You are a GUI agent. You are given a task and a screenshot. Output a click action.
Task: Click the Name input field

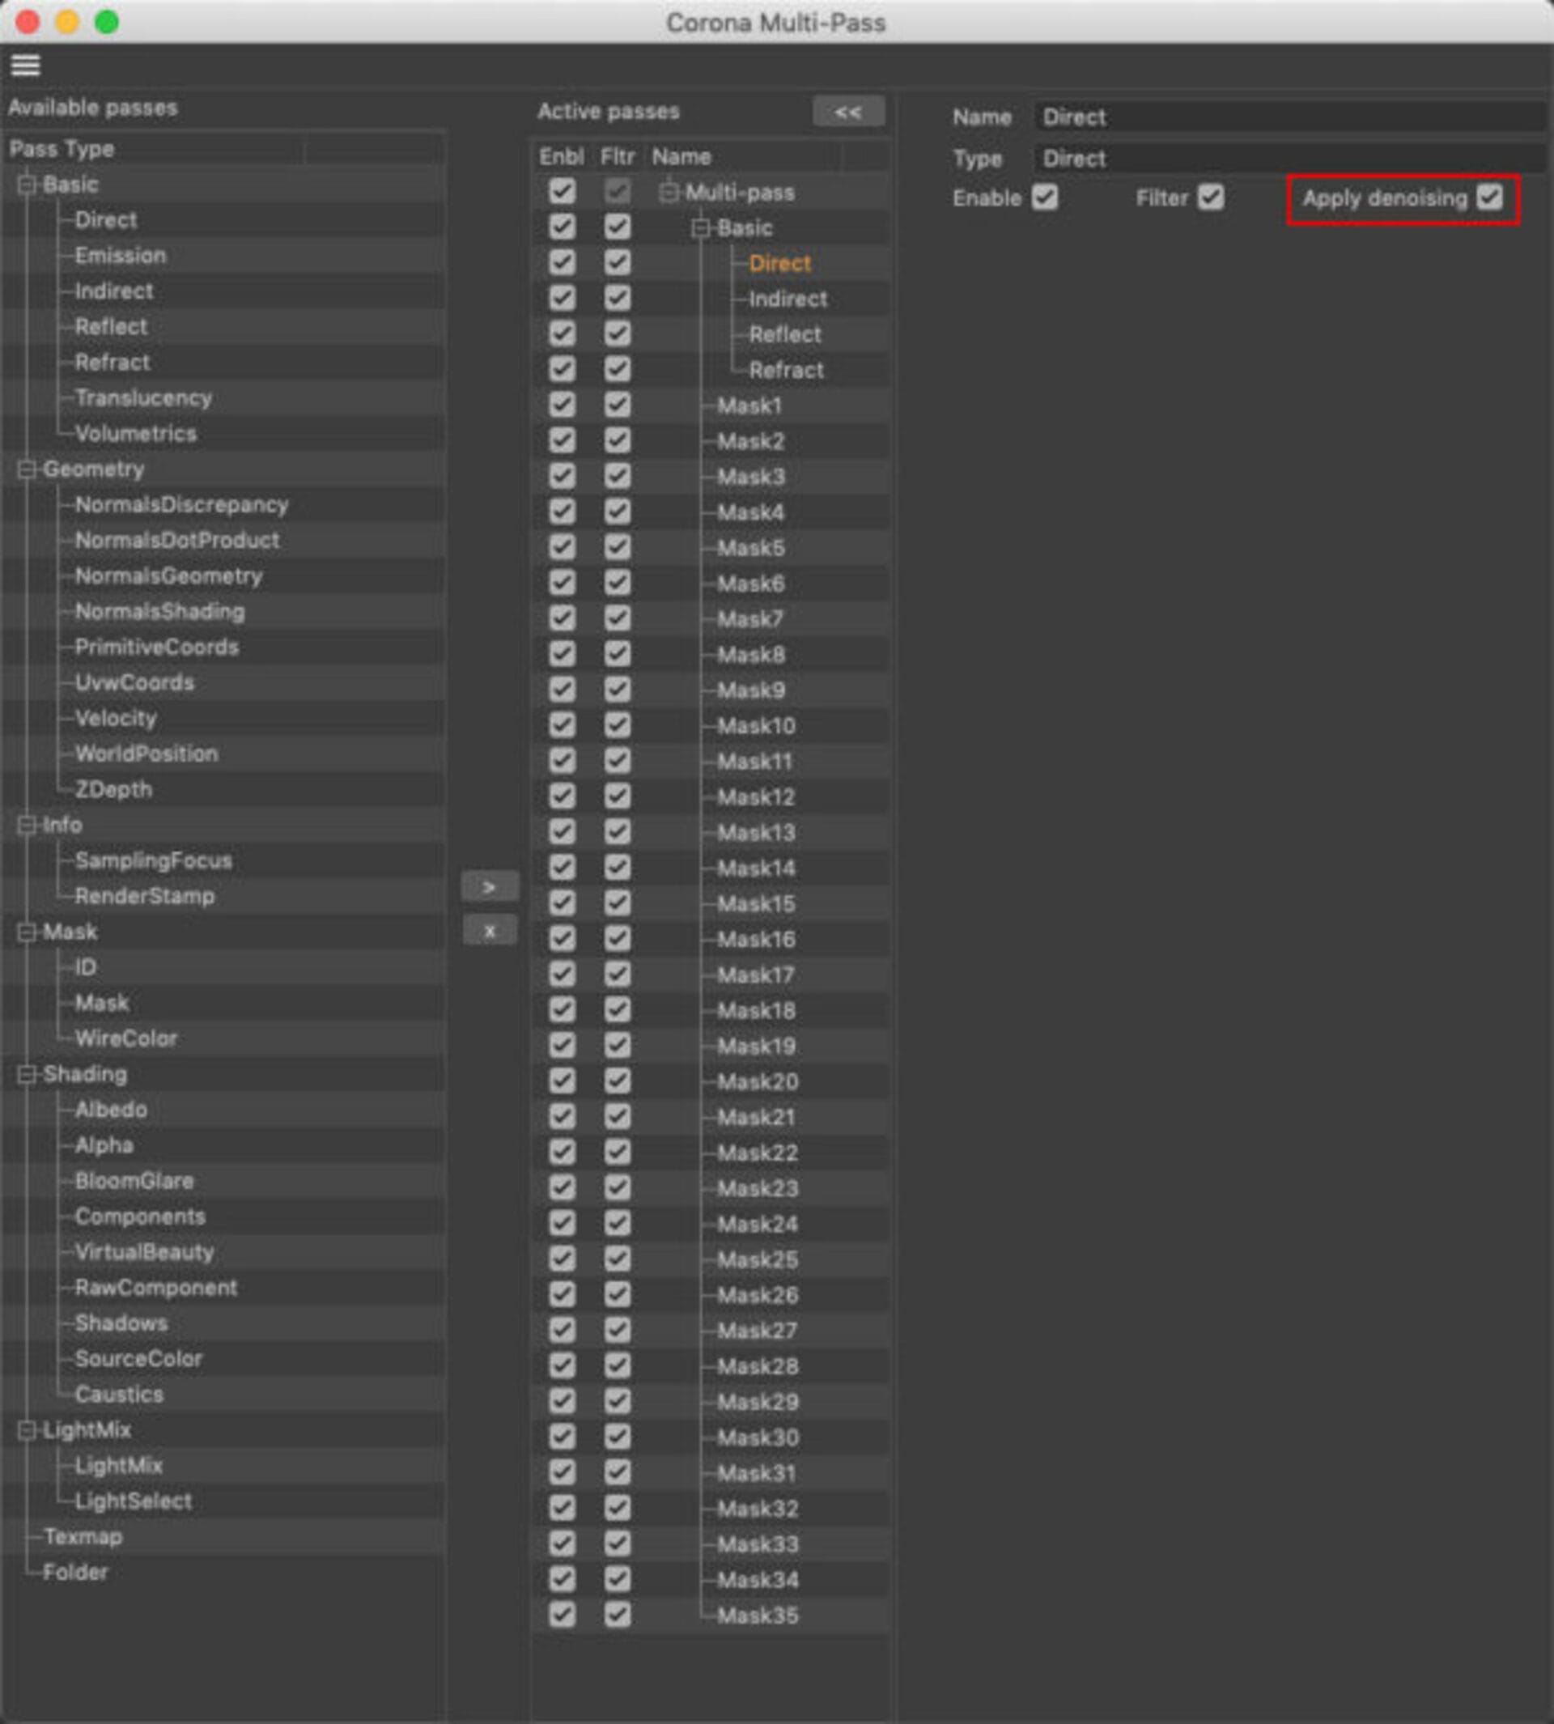[1289, 117]
